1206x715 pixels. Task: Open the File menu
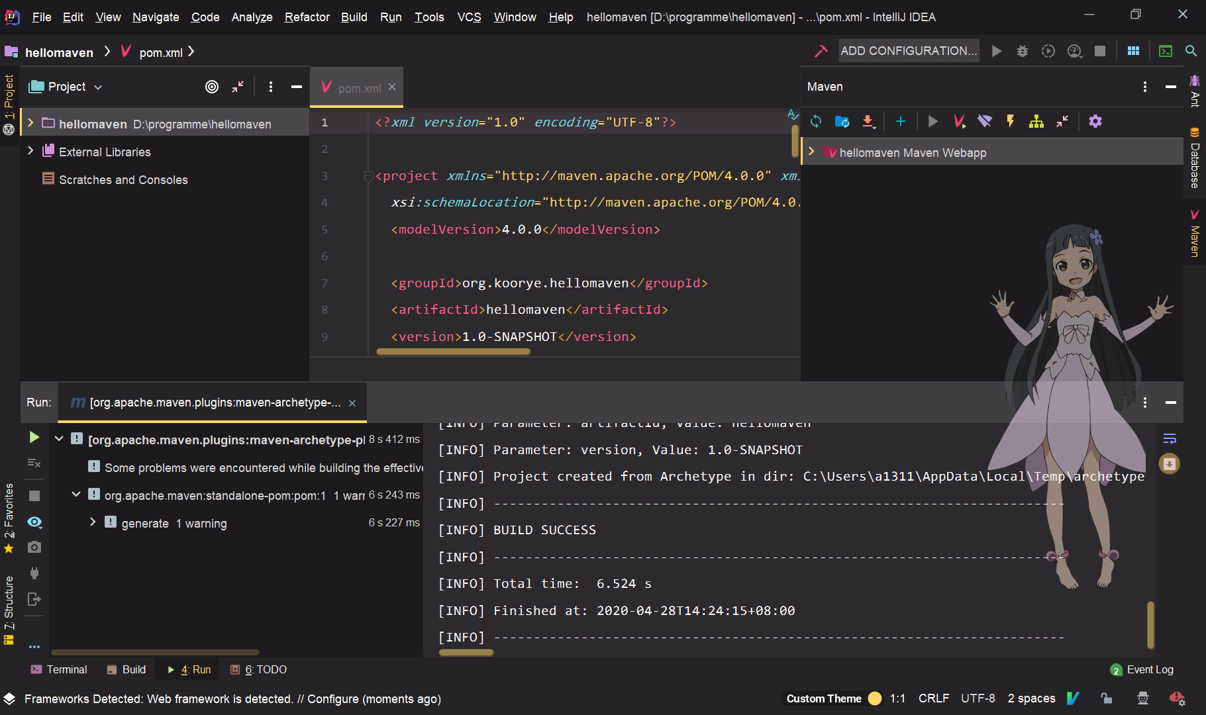(x=41, y=17)
